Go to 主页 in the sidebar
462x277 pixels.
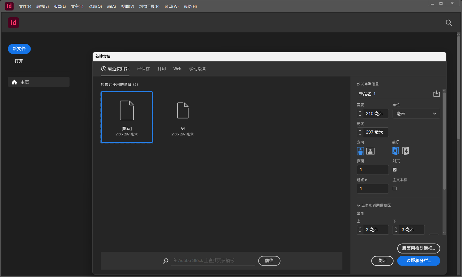39,82
